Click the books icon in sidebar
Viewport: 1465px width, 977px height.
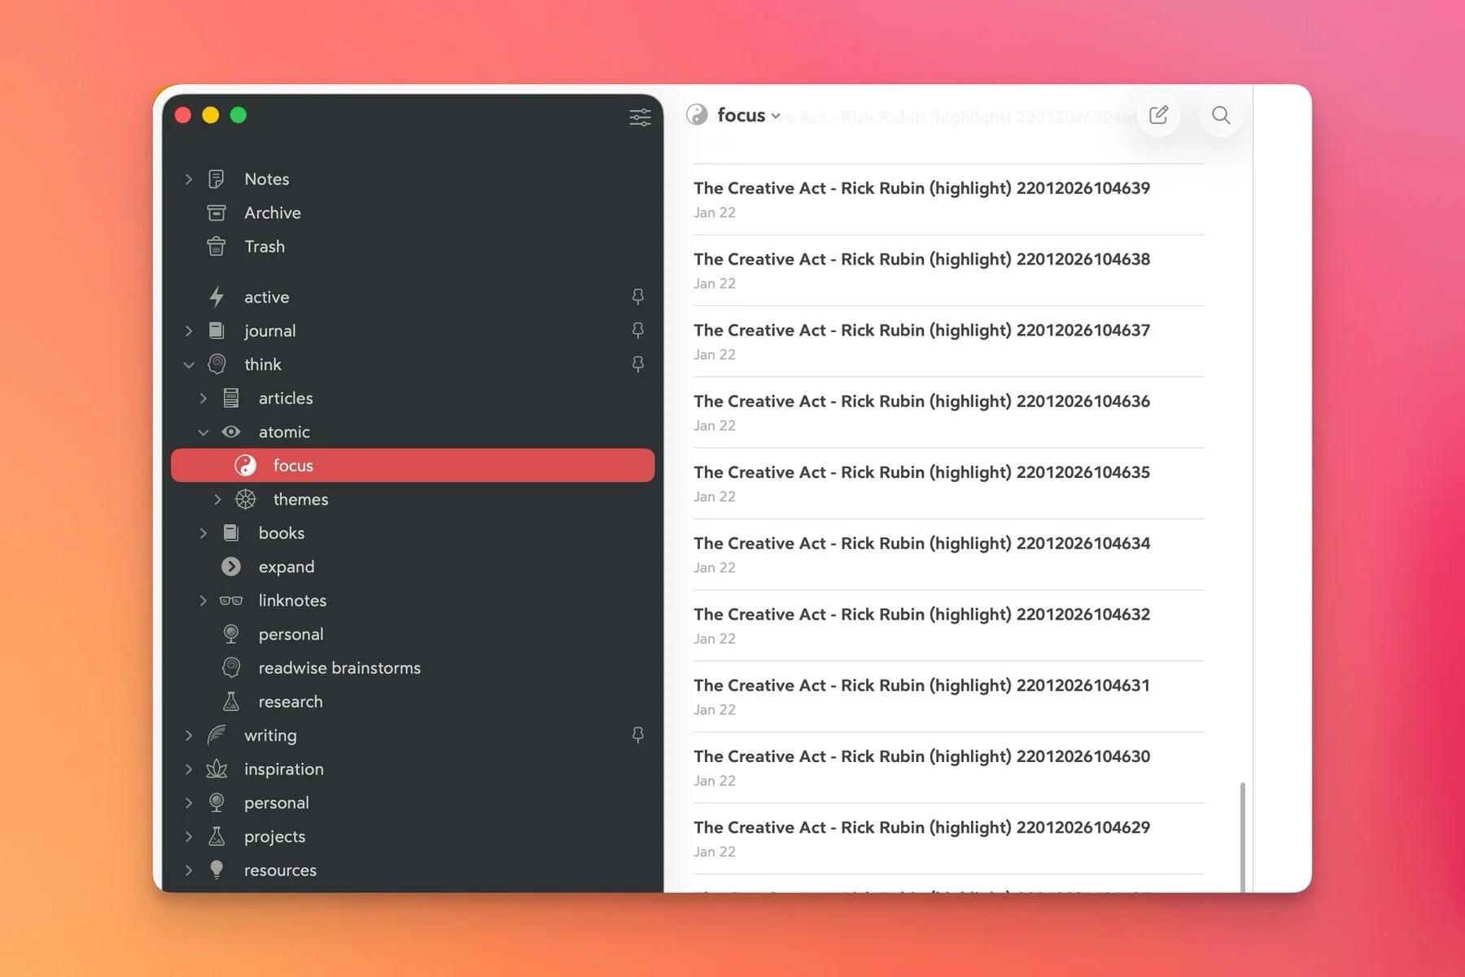click(x=231, y=532)
